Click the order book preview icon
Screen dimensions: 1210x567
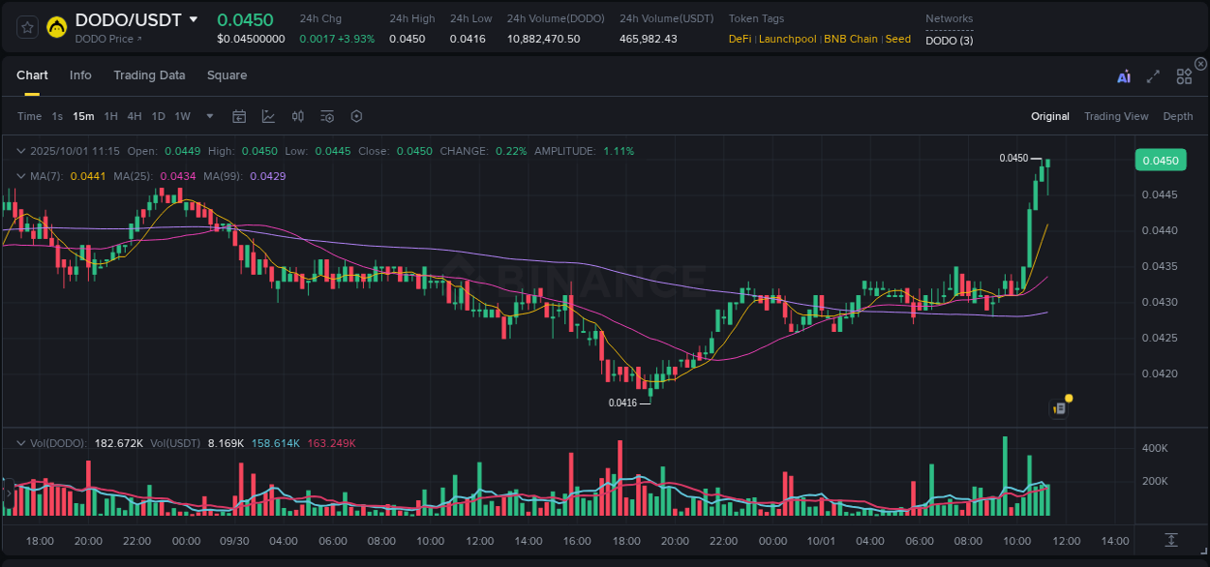(1058, 407)
